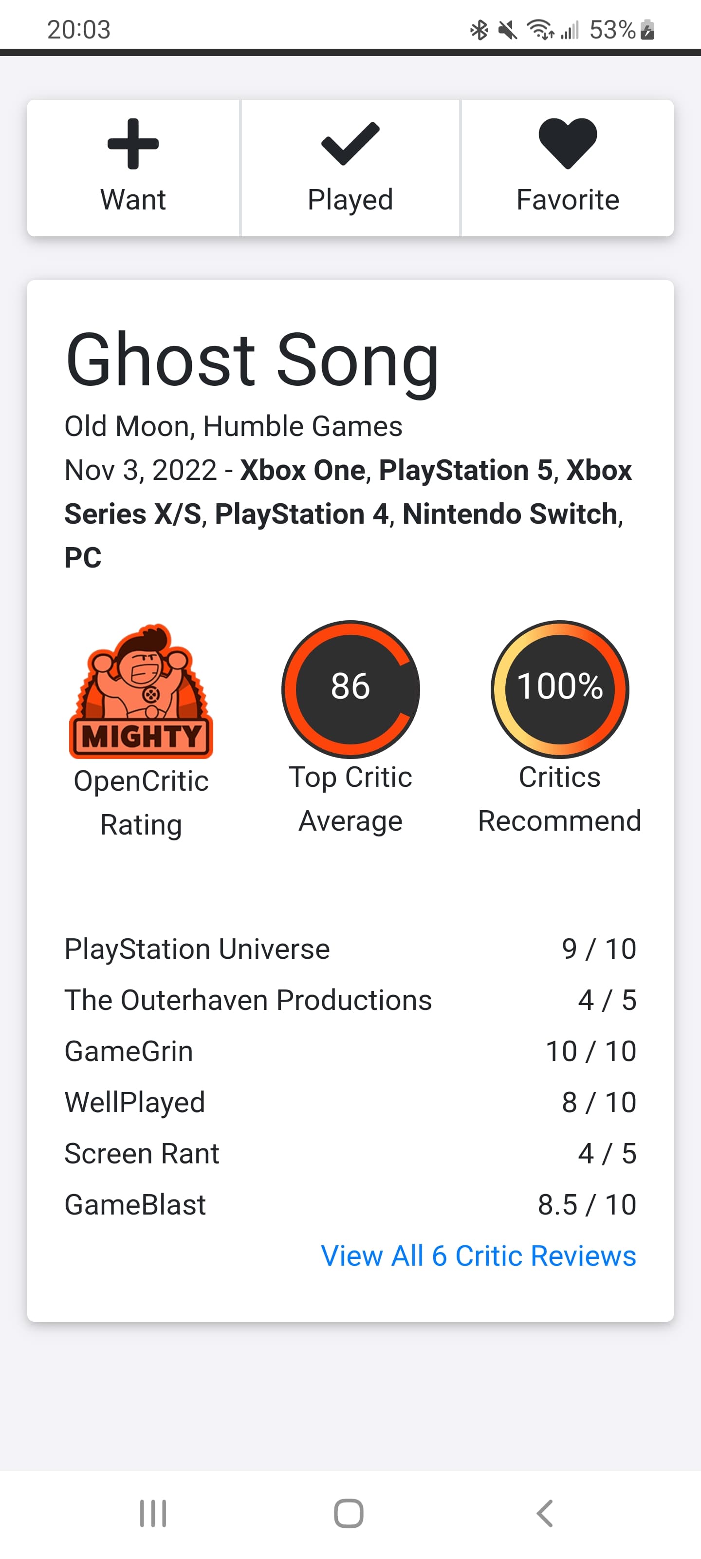The image size is (701, 1559).
Task: Toggle the Favorite heart icon
Action: (567, 144)
